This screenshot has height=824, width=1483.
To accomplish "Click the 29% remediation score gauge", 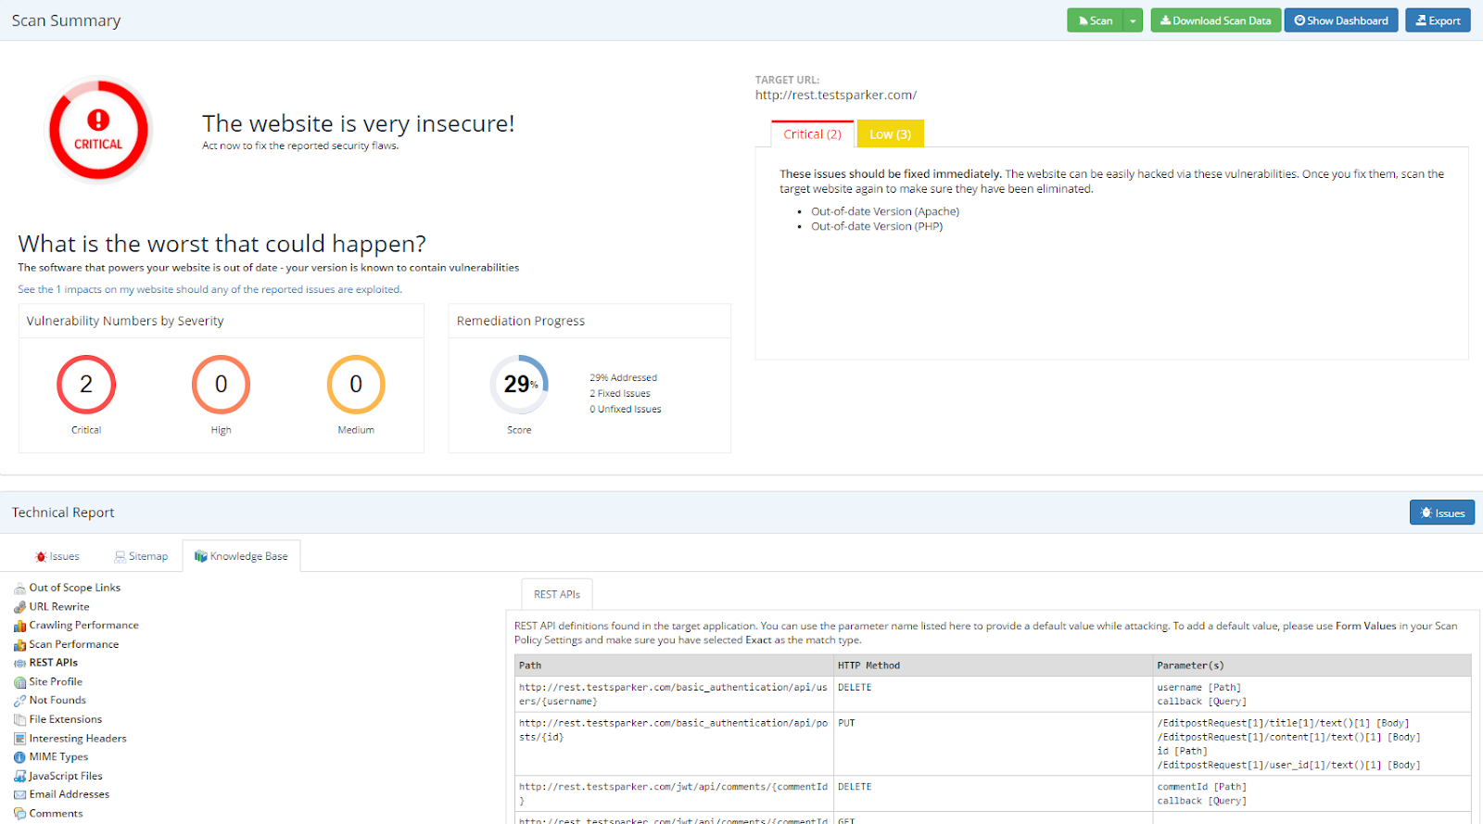I will tap(519, 384).
